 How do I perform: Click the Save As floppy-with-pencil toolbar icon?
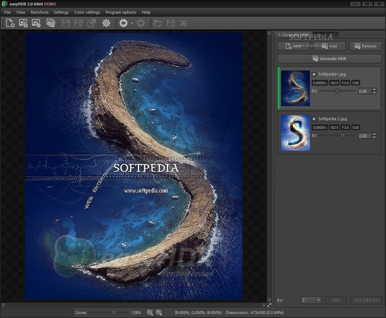(79, 23)
